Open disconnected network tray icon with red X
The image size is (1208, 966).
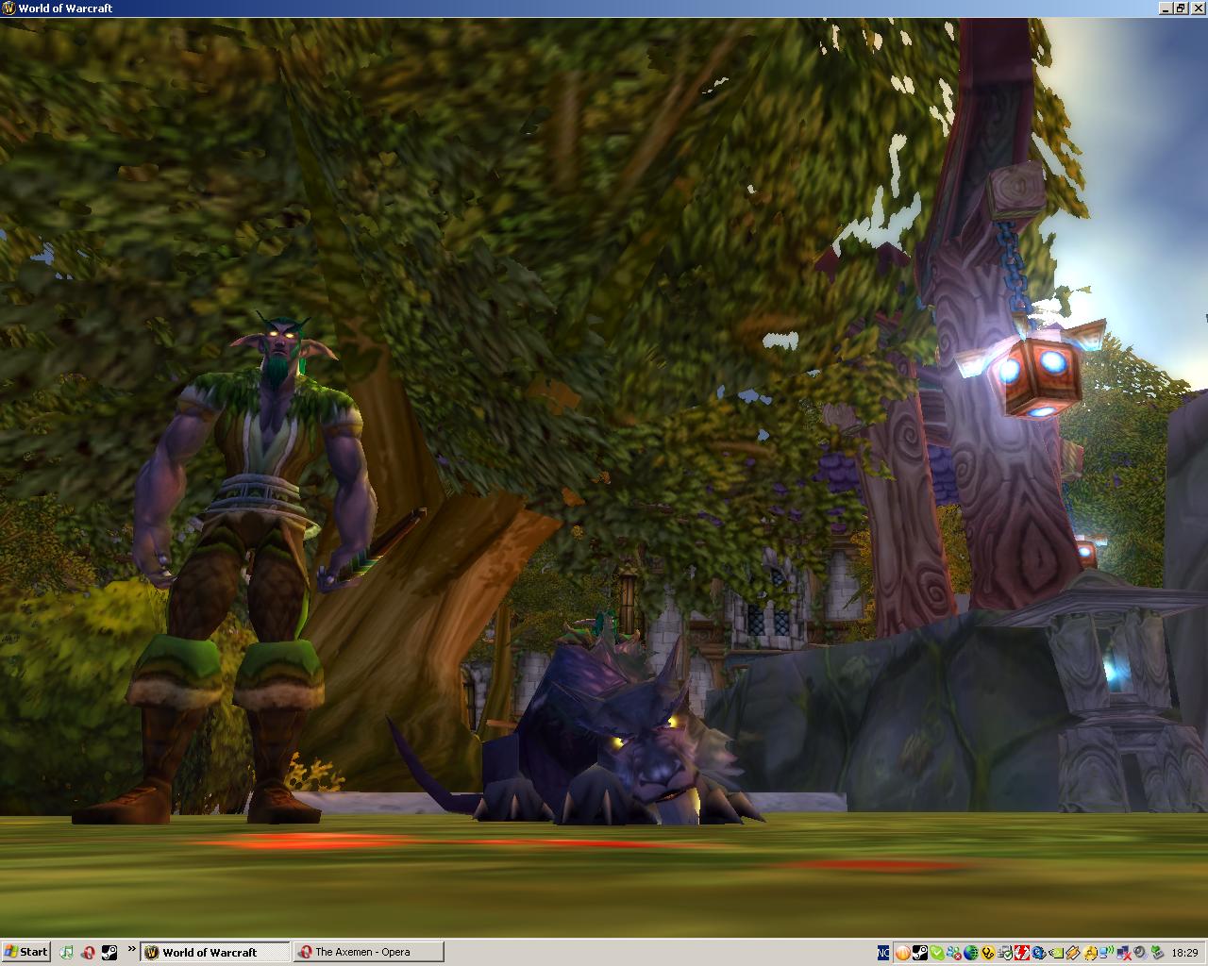(1123, 953)
